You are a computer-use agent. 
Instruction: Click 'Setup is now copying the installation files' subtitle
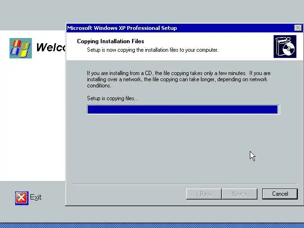pyautogui.click(x=152, y=50)
